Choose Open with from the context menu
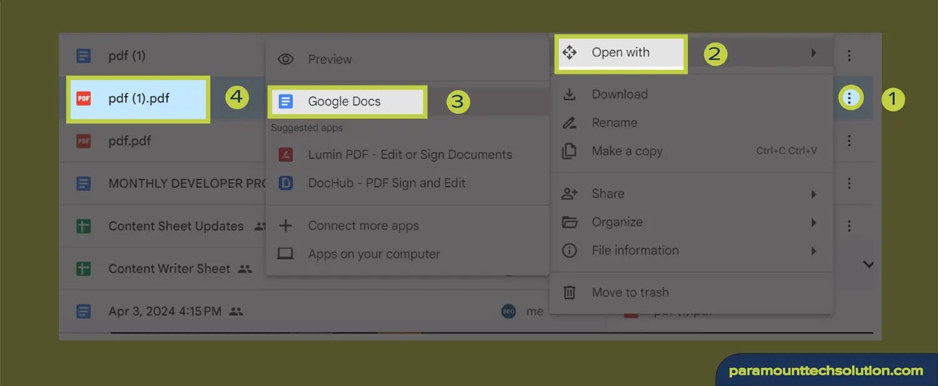This screenshot has width=938, height=386. pos(692,53)
